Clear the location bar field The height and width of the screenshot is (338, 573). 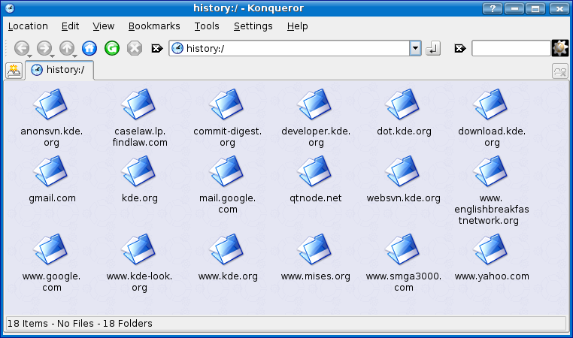[x=157, y=48]
